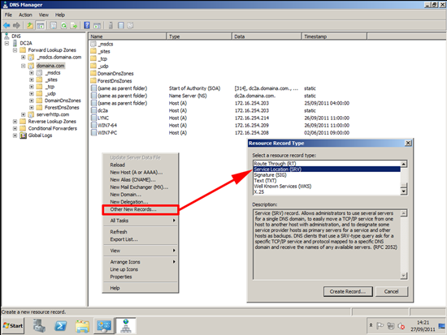The width and height of the screenshot is (447, 335).
Task: Click description box scroll-down arrow
Action: [404, 276]
